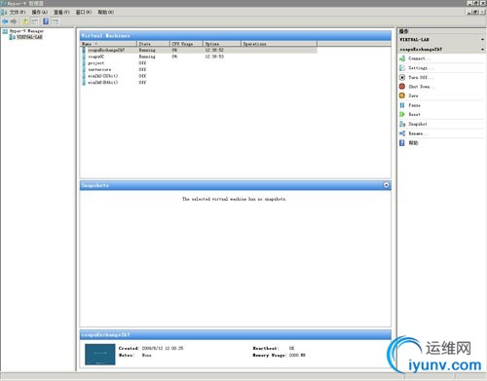Viewport: 487px width, 381px height.
Task: Click the Off state of project VM
Action: pyautogui.click(x=142, y=63)
